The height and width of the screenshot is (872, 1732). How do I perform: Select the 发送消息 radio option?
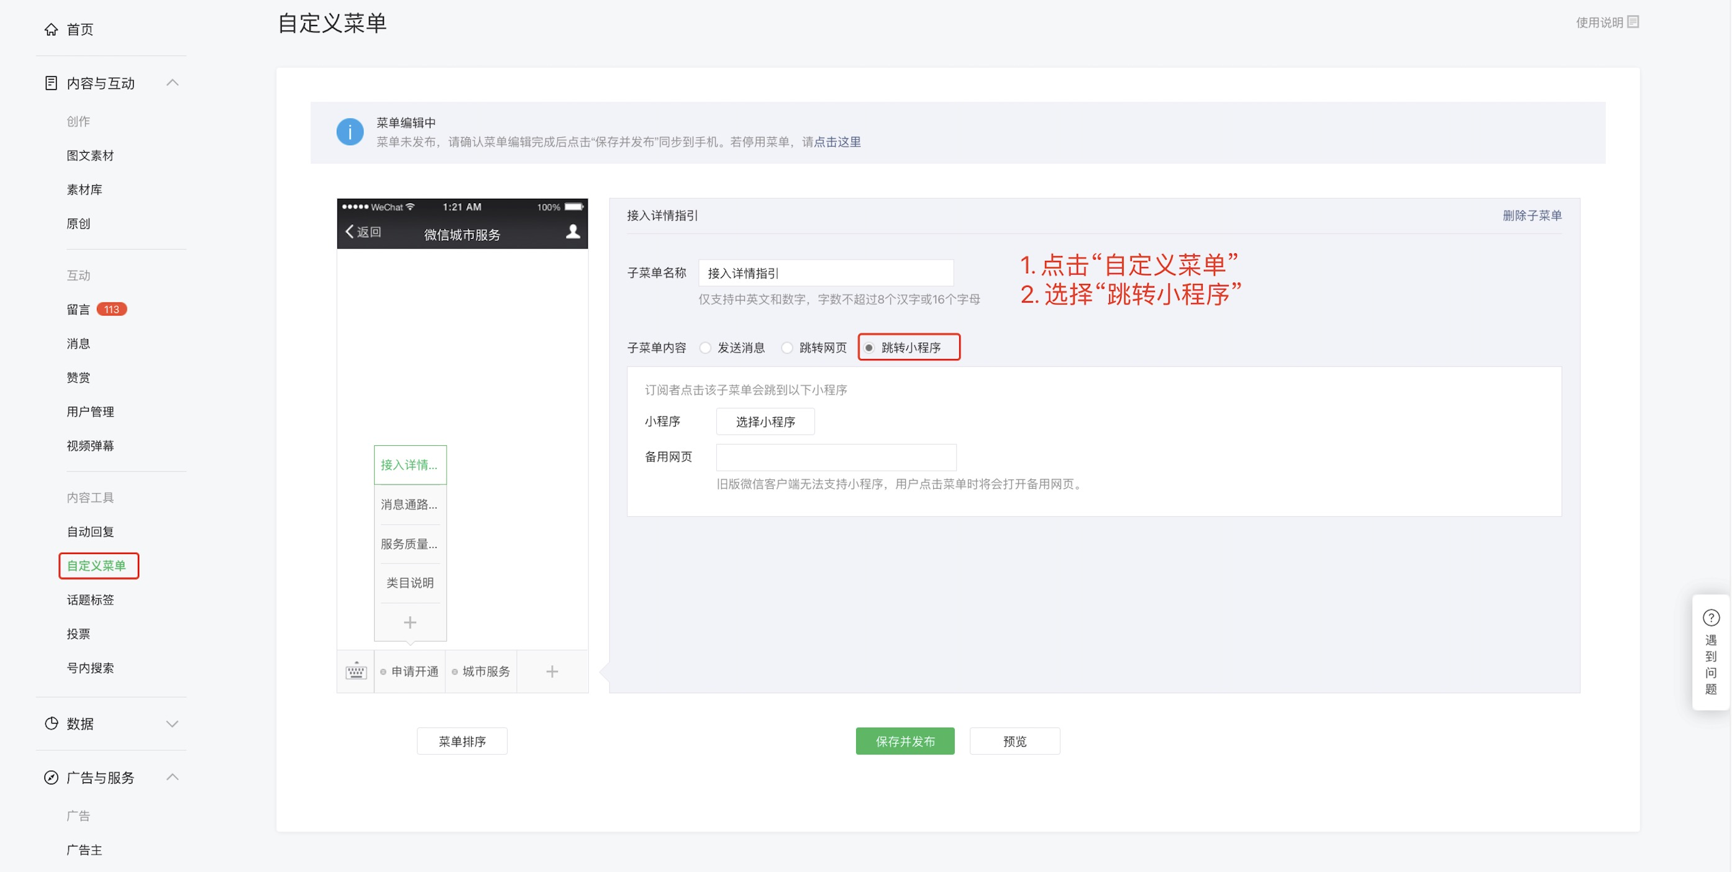[x=705, y=348]
